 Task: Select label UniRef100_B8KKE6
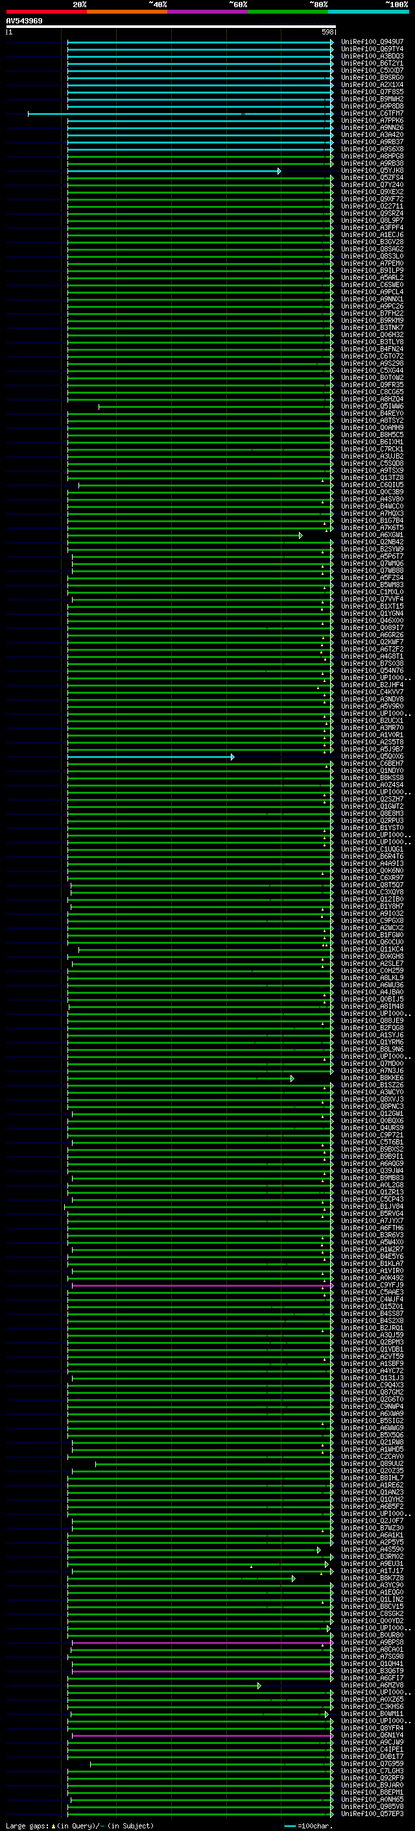click(372, 1078)
